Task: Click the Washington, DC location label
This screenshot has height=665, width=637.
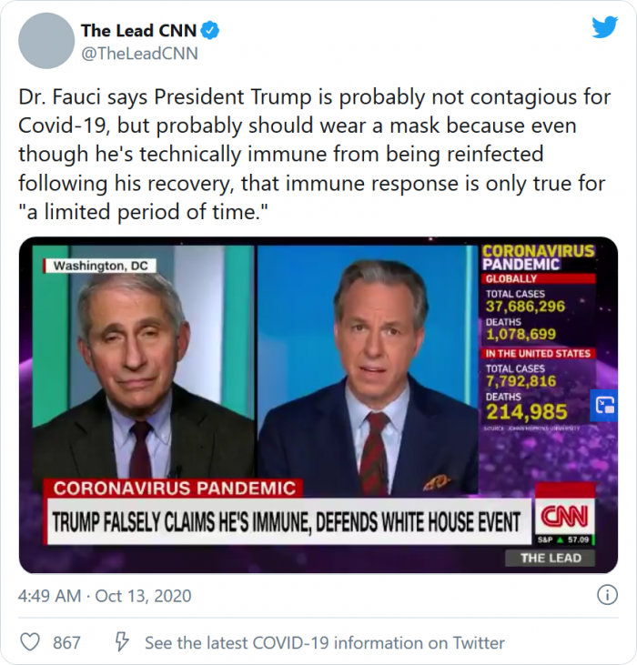Action: click(x=98, y=266)
